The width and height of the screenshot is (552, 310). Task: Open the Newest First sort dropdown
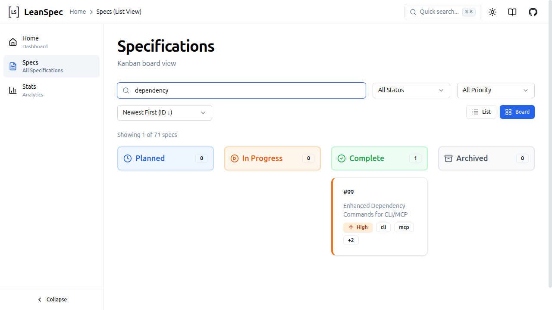164,112
